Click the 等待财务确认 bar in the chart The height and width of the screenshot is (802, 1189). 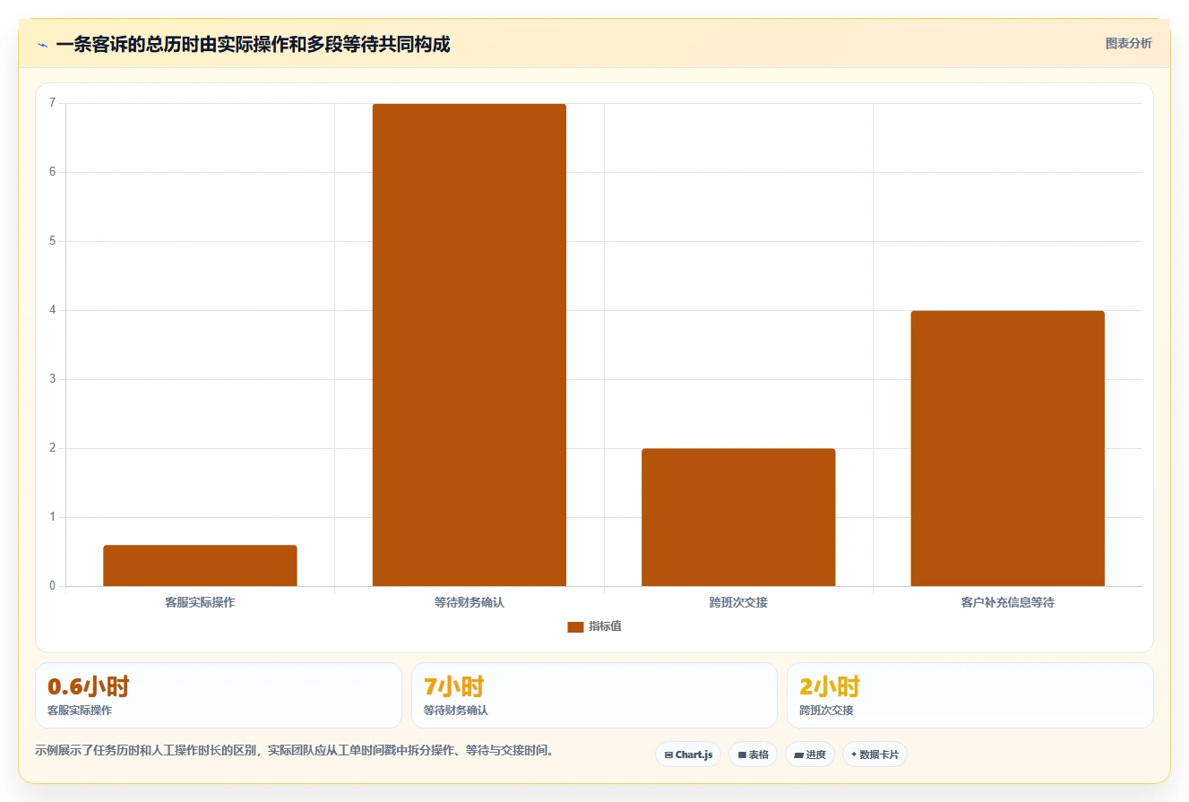[470, 345]
